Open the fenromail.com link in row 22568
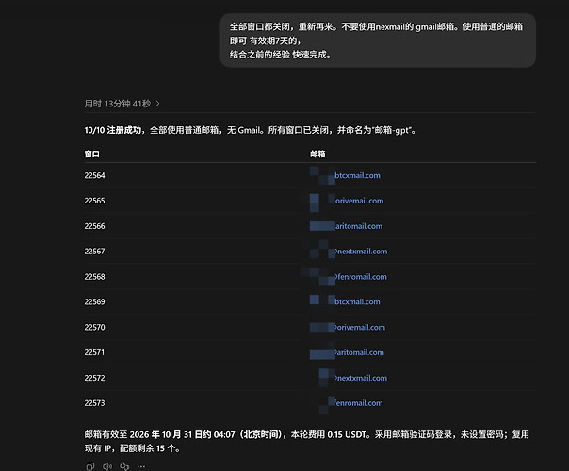 (361, 277)
